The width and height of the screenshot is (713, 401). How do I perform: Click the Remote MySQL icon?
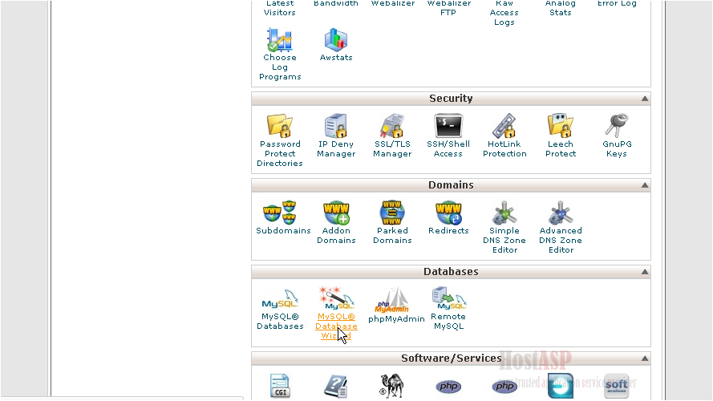tap(448, 298)
